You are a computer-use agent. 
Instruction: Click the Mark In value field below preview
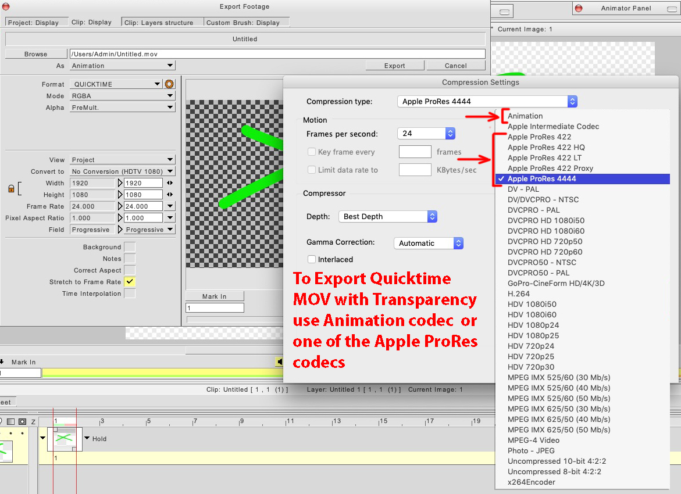coord(215,308)
